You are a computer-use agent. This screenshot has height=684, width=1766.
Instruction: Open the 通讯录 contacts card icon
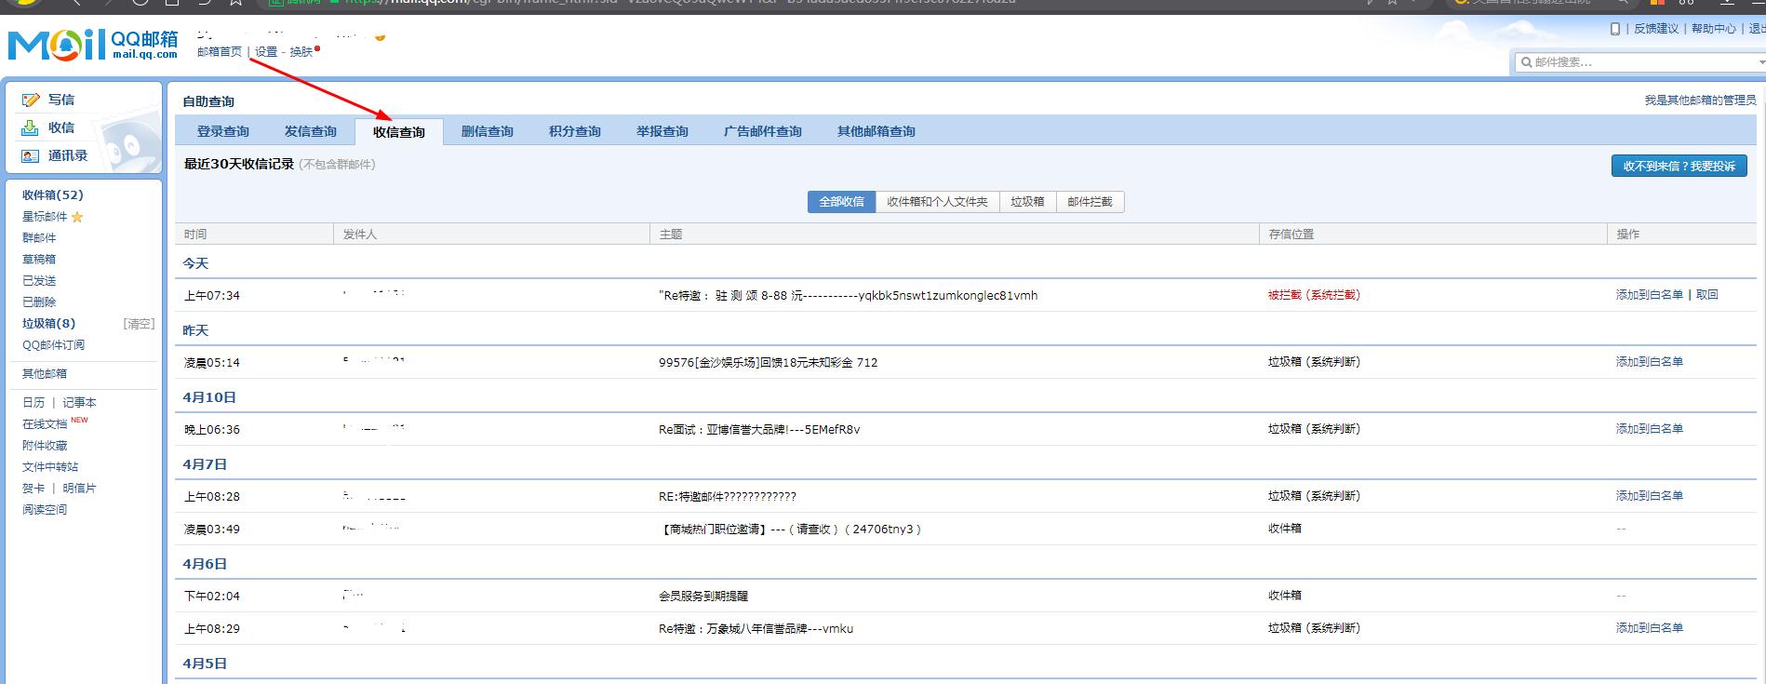(x=31, y=155)
